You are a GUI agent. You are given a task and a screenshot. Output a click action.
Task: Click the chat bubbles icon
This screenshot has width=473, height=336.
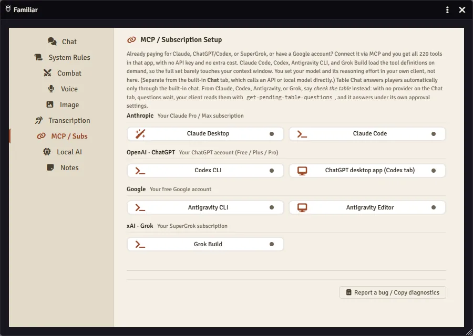point(52,41)
